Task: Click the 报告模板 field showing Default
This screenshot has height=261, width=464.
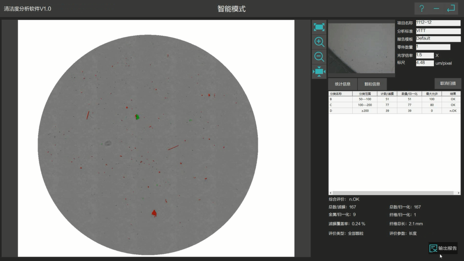Action: 438,39
